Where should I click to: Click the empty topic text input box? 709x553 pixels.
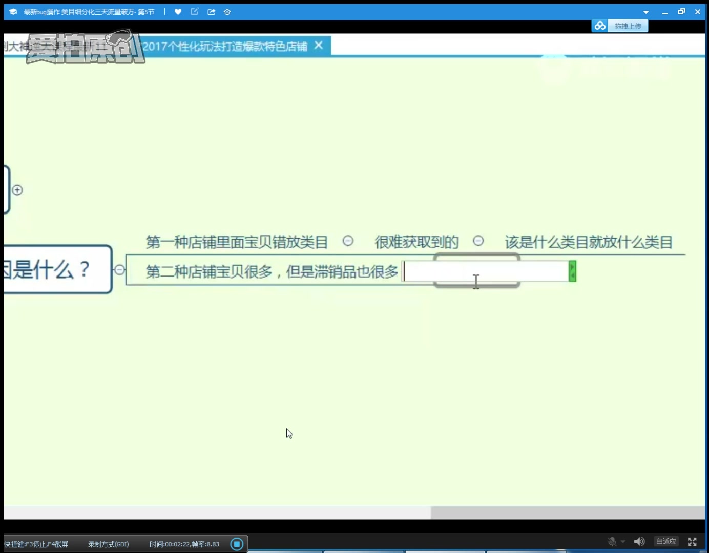(486, 271)
